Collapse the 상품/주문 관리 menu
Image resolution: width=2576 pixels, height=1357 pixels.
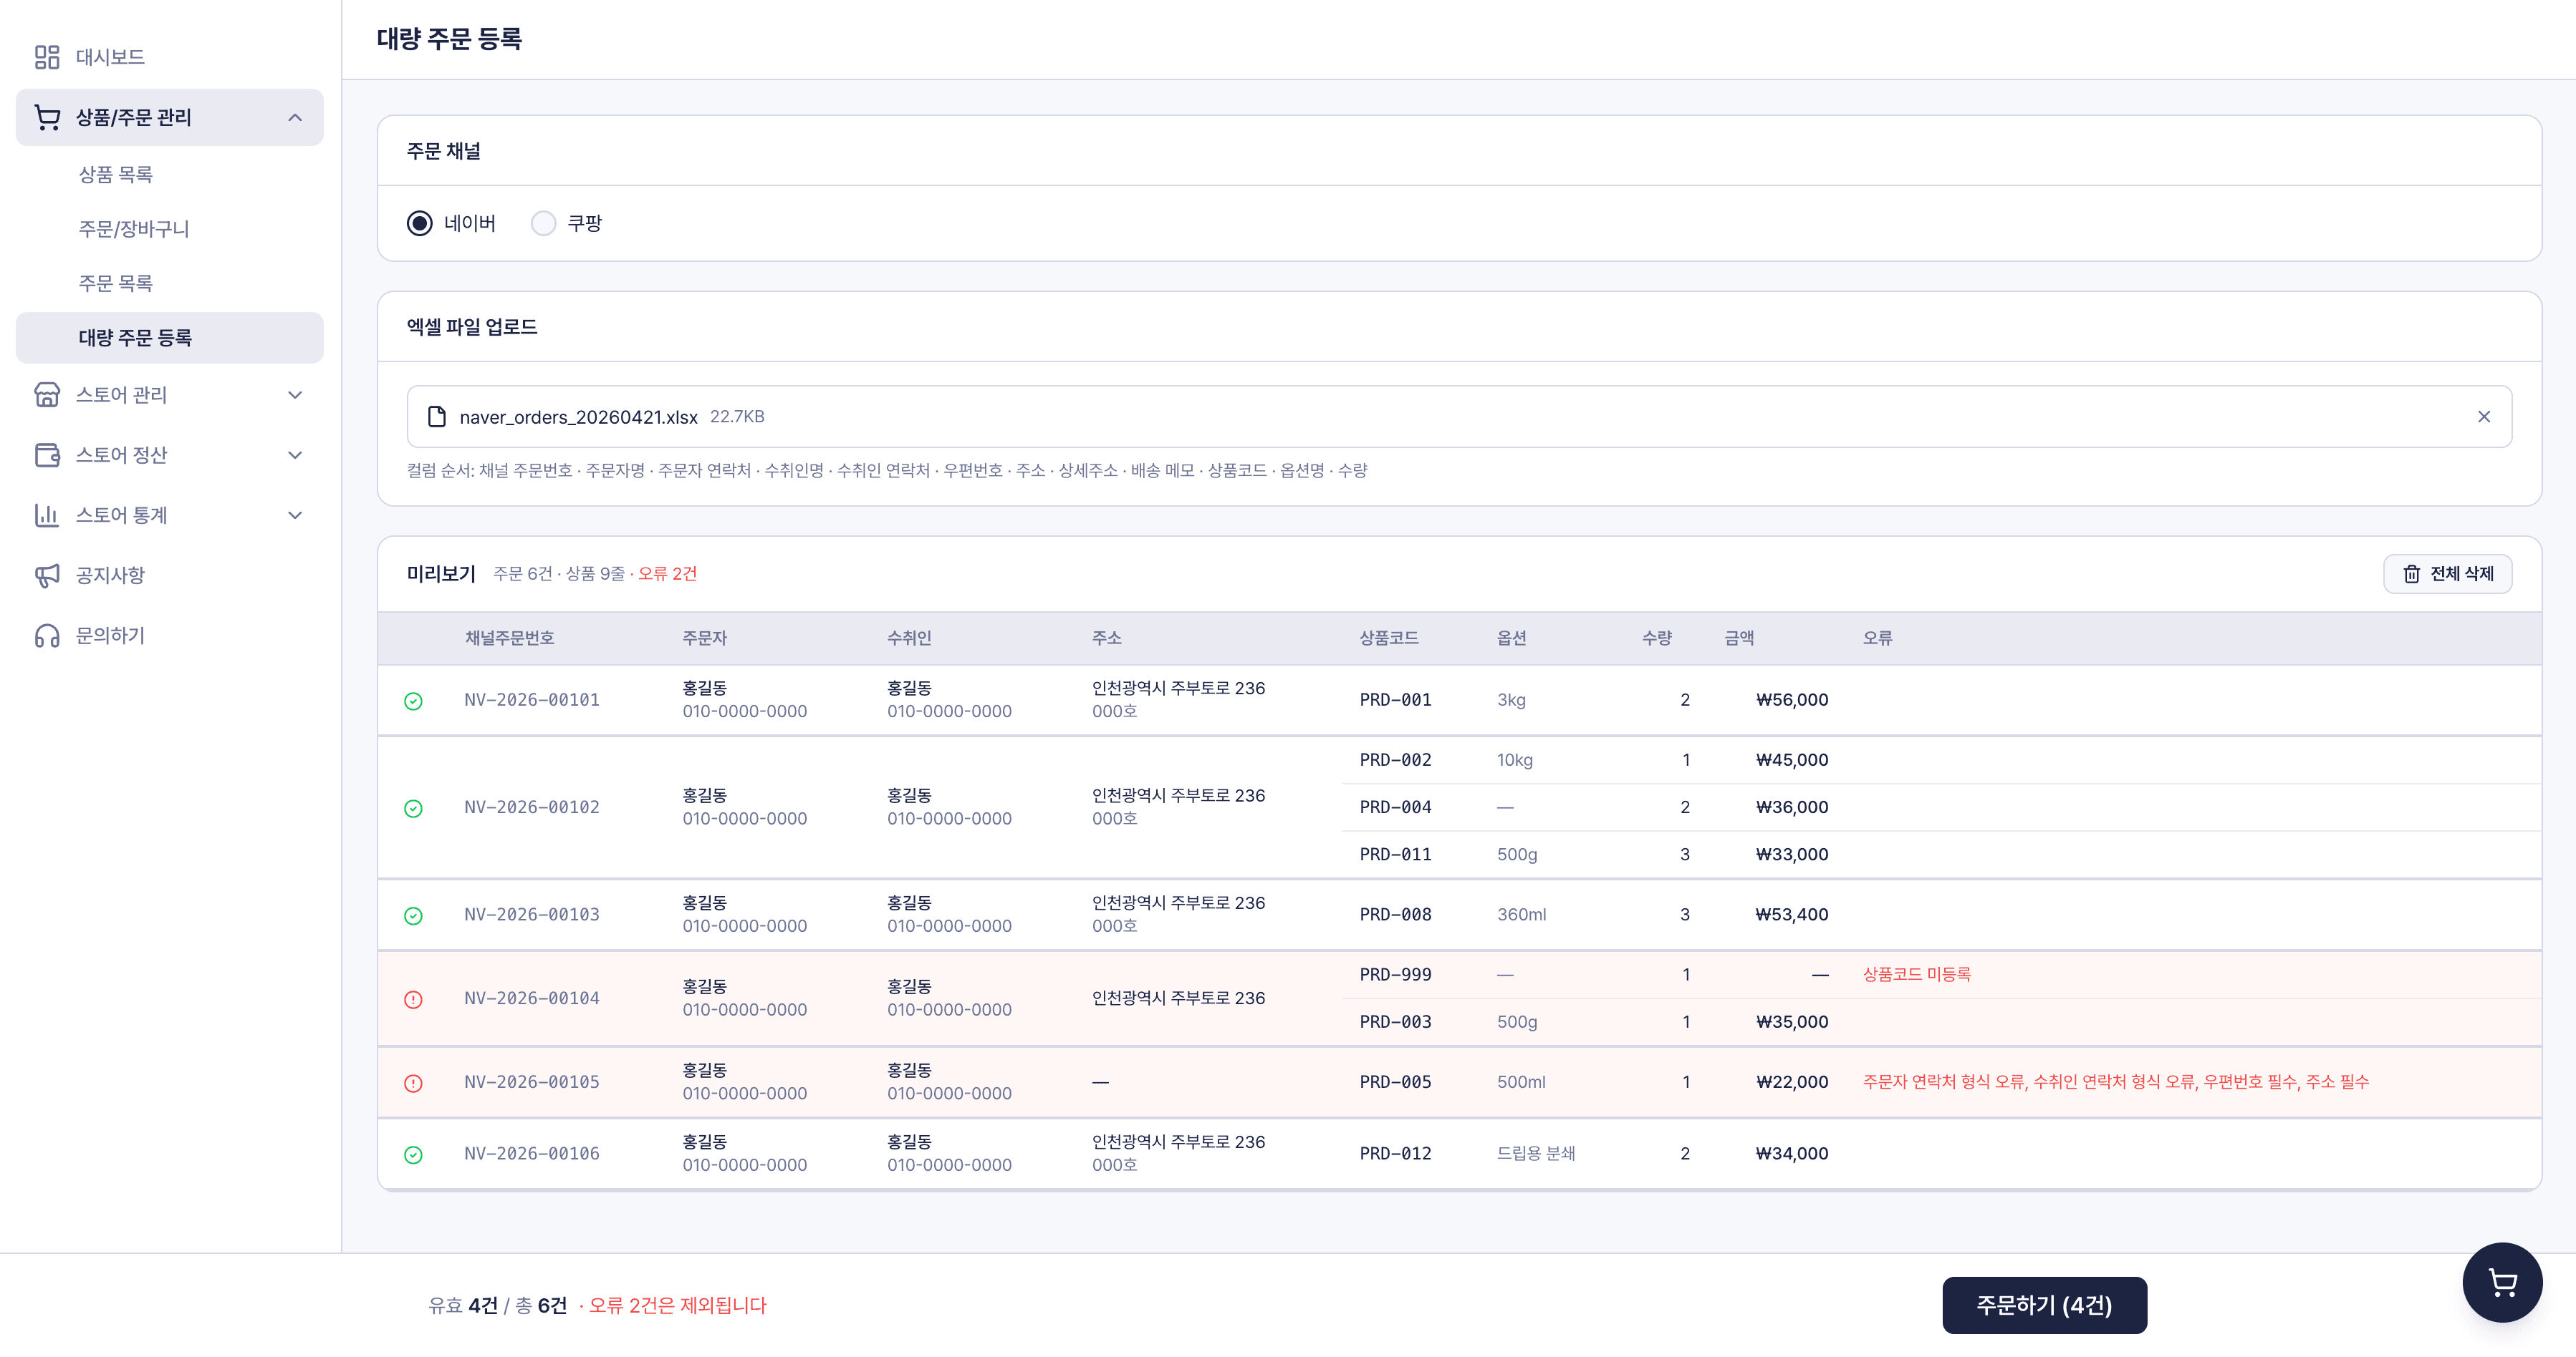295,117
